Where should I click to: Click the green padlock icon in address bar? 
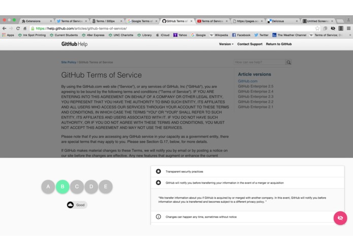click(33, 28)
